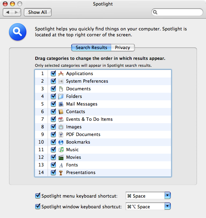Switch to the Privacy tab
Image resolution: width=206 pixels, height=218 pixels.
123,47
